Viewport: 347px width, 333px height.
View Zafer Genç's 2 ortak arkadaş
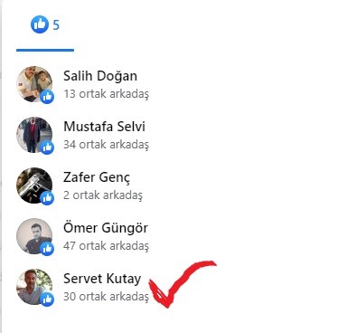103,195
